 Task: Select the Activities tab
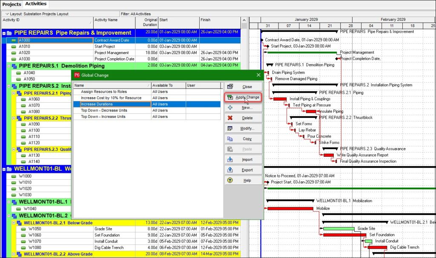pyautogui.click(x=36, y=4)
